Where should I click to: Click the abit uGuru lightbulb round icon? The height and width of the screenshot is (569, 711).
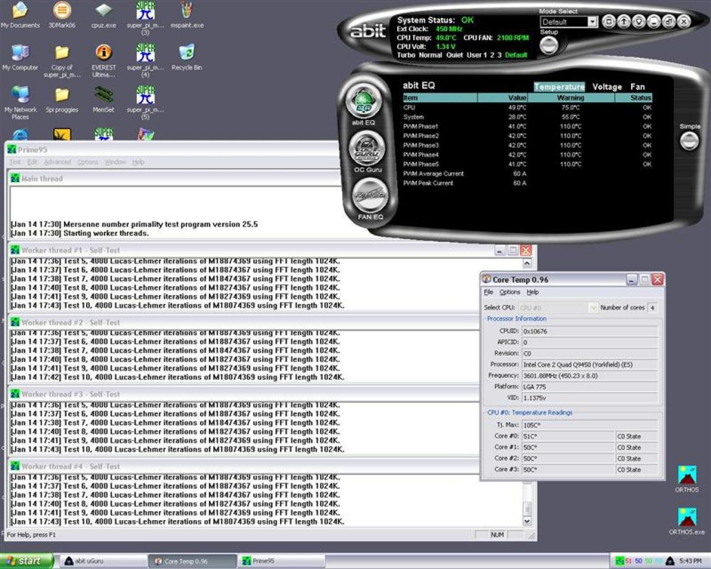click(x=639, y=22)
